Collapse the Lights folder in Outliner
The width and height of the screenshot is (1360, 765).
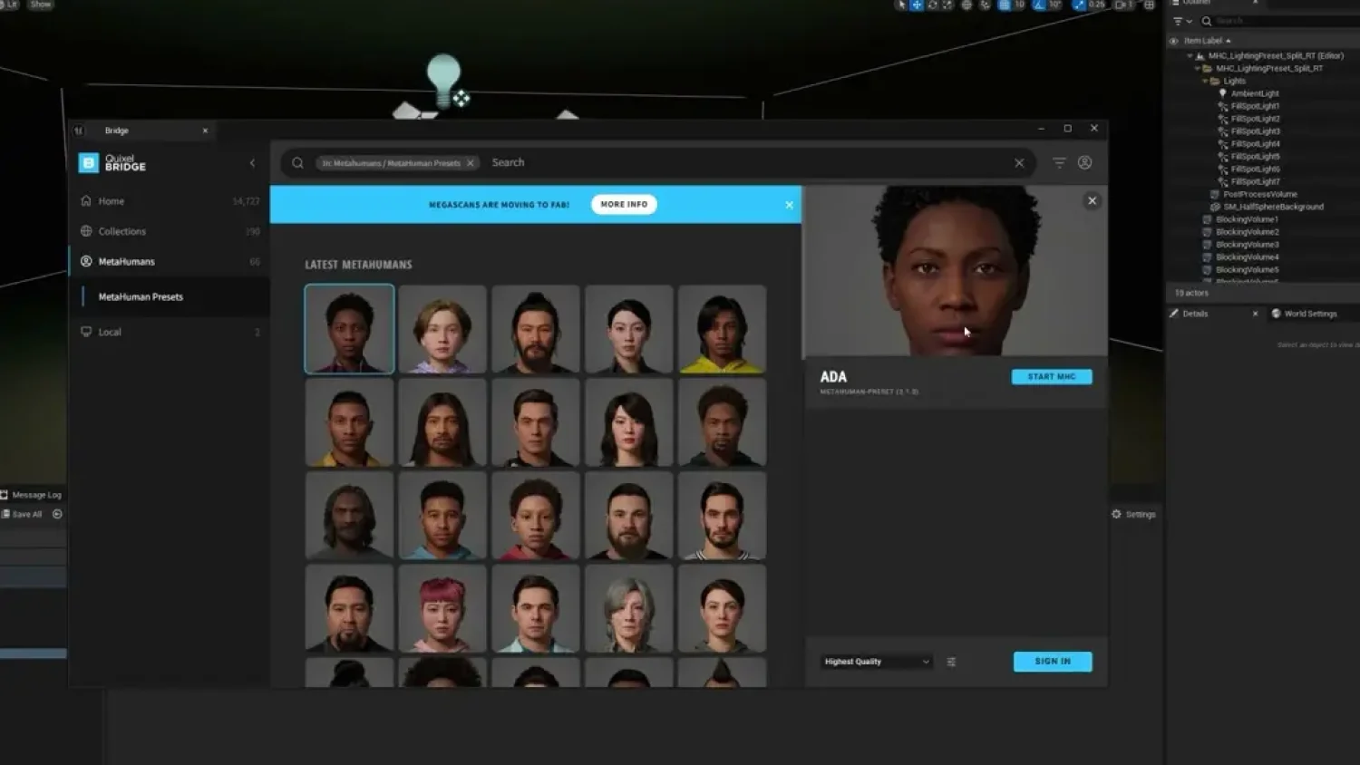(1205, 82)
